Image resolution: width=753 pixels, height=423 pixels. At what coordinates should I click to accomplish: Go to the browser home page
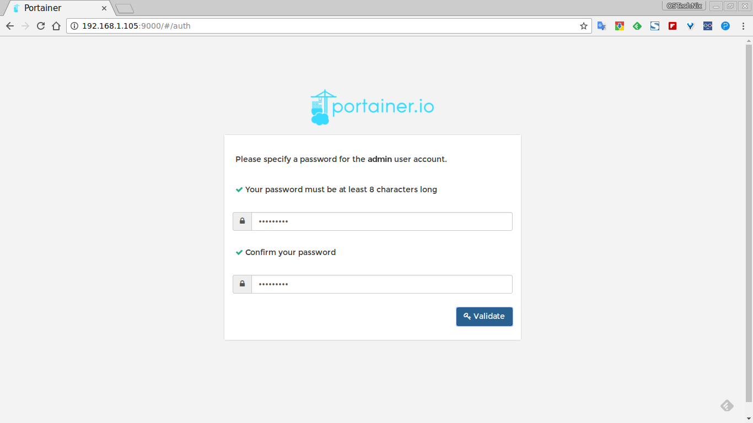point(56,26)
